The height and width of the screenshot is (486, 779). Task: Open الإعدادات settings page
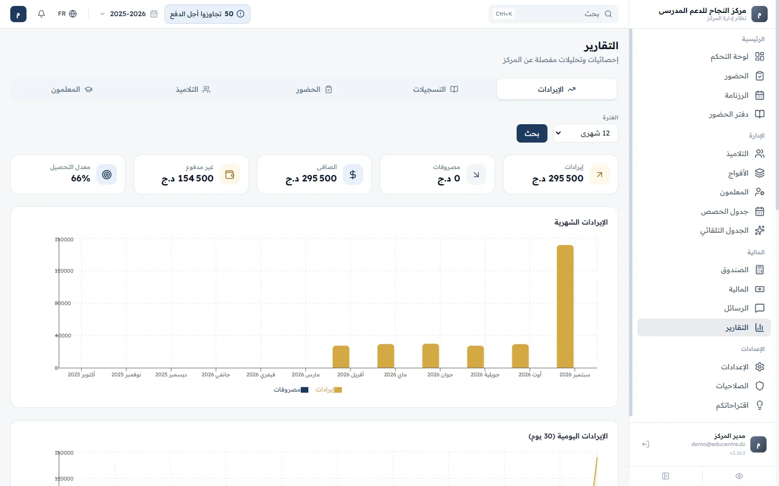(704, 367)
